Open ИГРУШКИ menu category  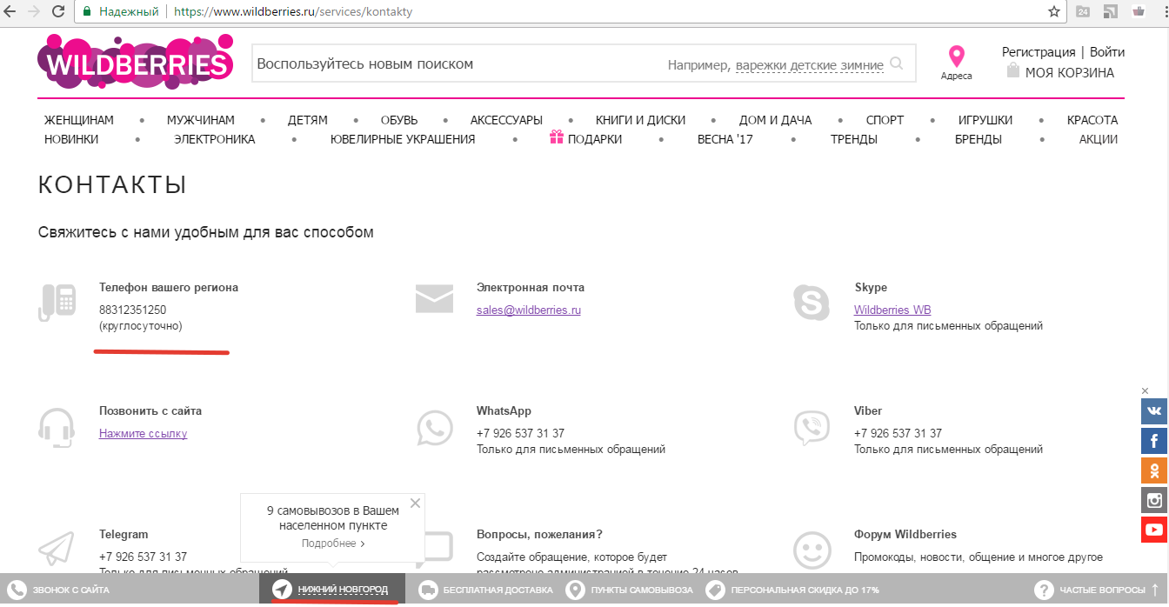(985, 120)
